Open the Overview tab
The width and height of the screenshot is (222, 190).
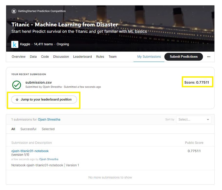click(x=19, y=57)
